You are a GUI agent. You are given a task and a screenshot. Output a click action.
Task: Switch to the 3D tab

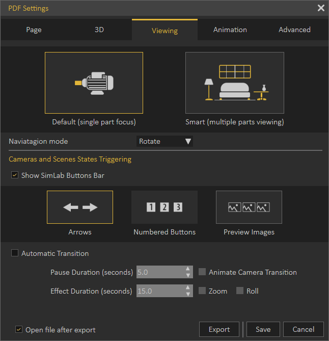(99, 30)
